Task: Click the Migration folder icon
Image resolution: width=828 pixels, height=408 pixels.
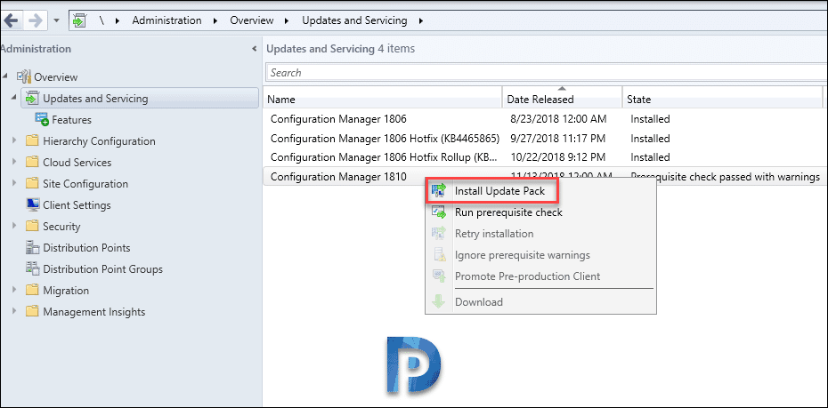Action: click(33, 290)
